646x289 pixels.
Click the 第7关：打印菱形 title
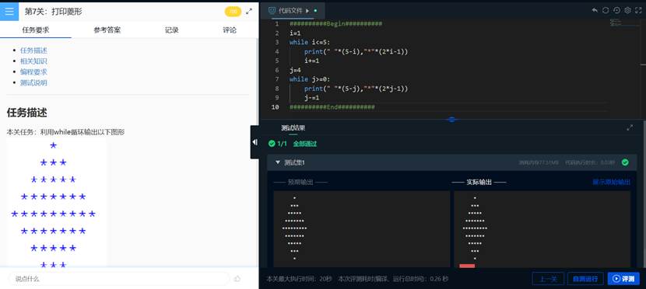pyautogui.click(x=53, y=12)
